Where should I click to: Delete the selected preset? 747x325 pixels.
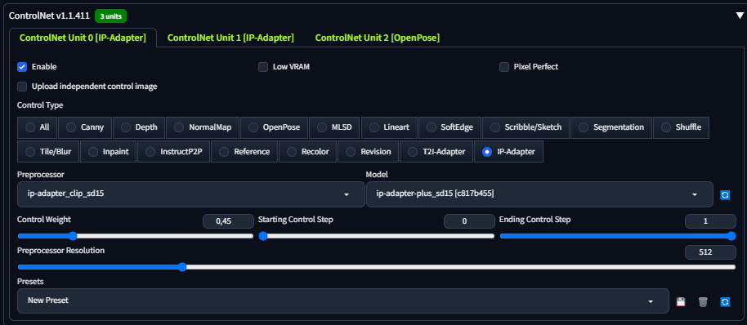703,301
